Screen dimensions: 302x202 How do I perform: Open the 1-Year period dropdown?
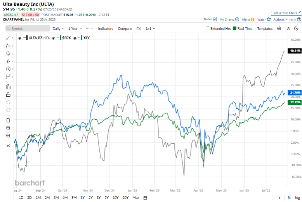75,28
